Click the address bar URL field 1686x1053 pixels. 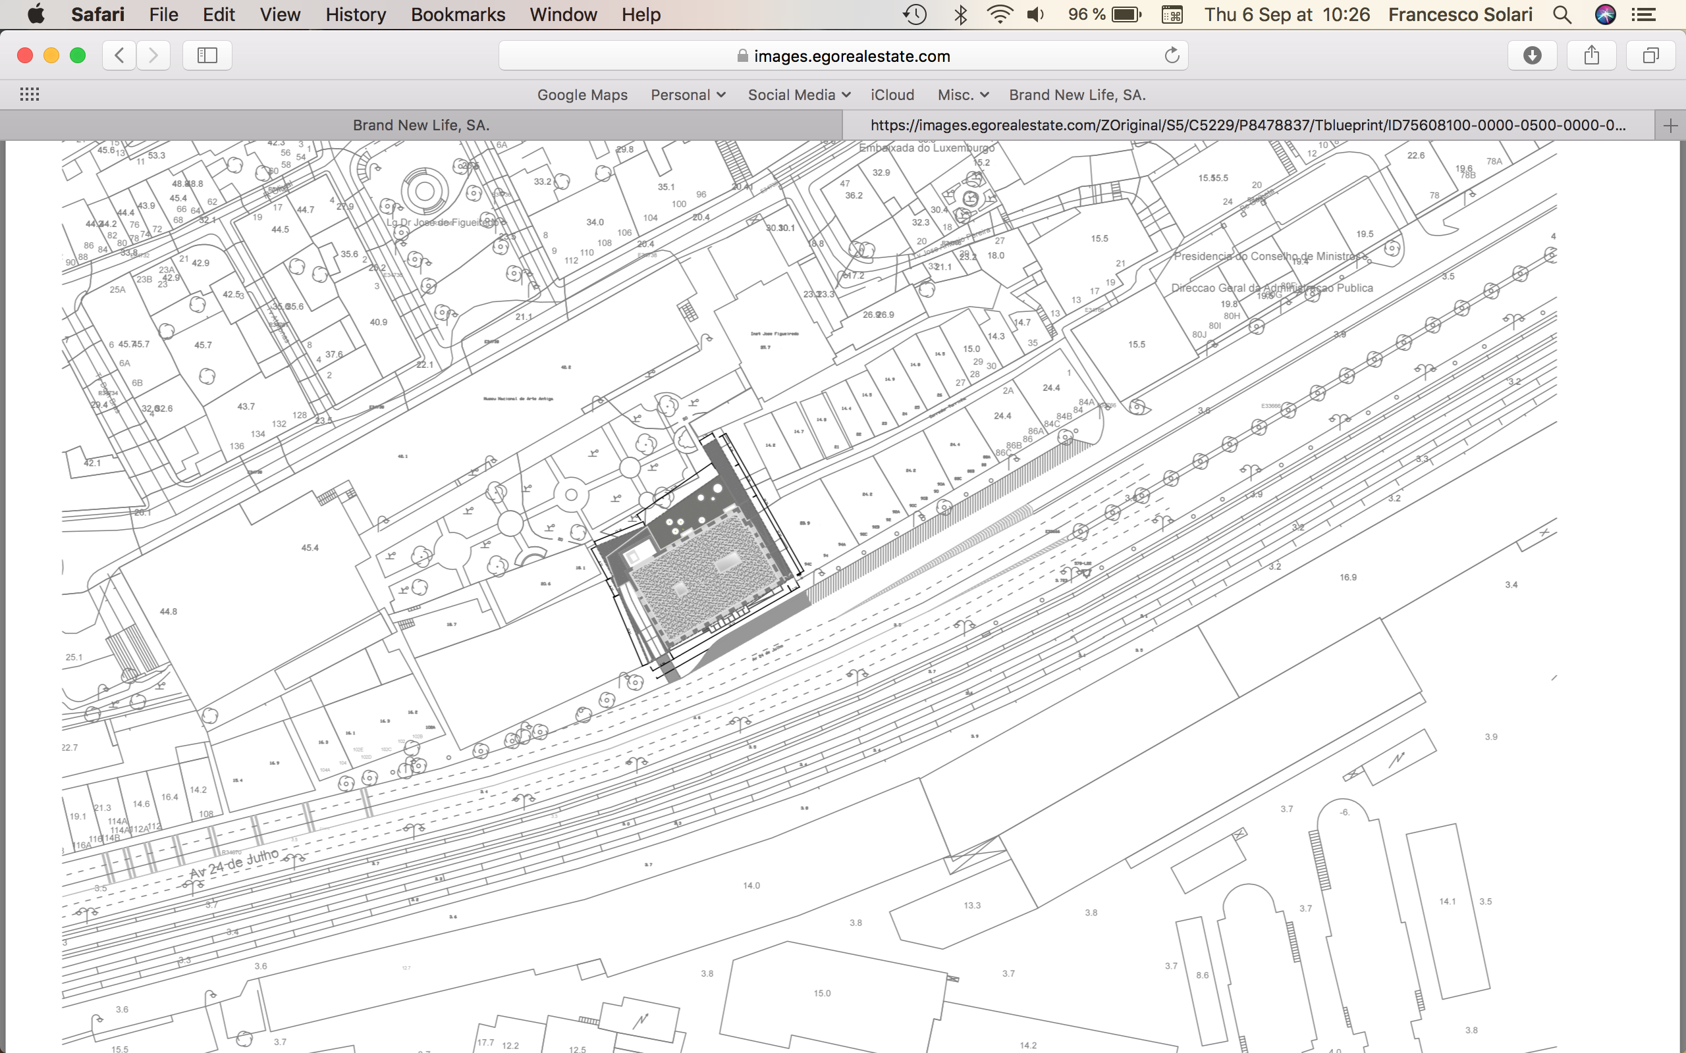click(843, 56)
